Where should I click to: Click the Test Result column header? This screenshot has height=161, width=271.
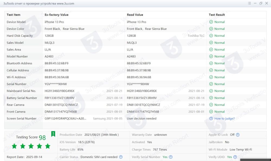click(217, 15)
